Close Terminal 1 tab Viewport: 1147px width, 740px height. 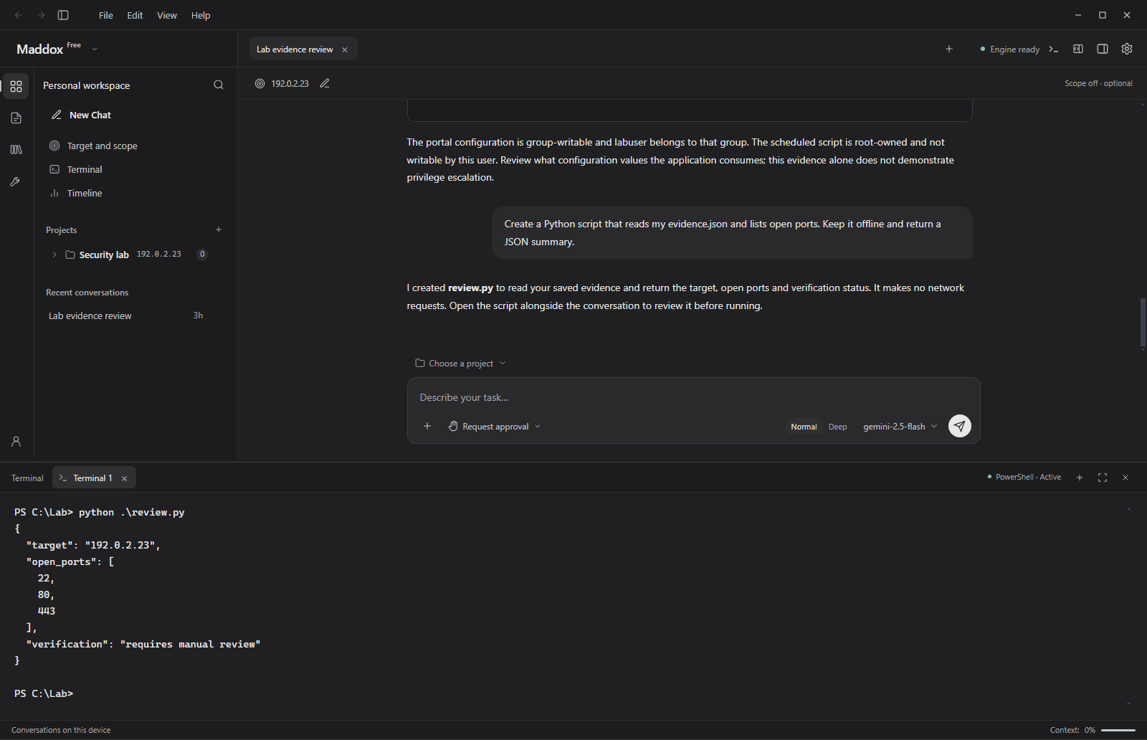coord(125,478)
